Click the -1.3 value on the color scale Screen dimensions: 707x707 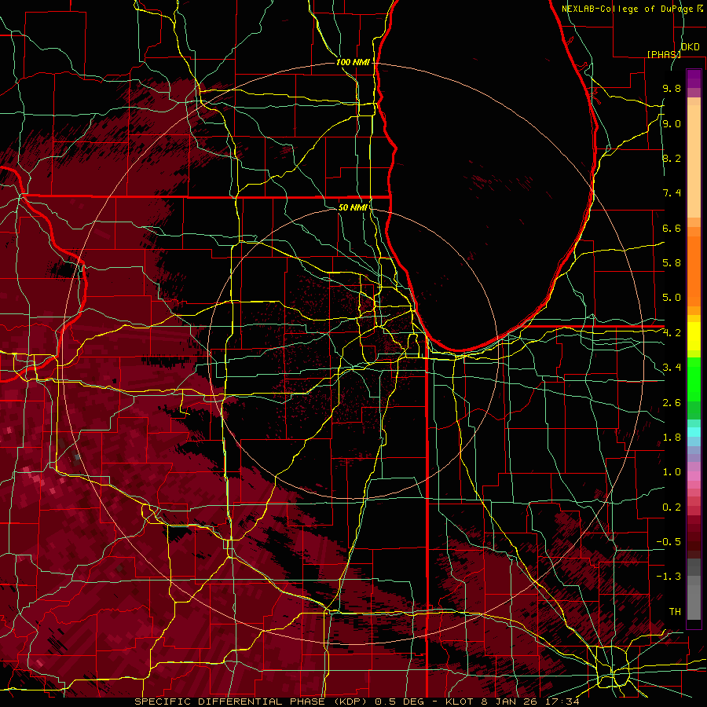(x=669, y=577)
